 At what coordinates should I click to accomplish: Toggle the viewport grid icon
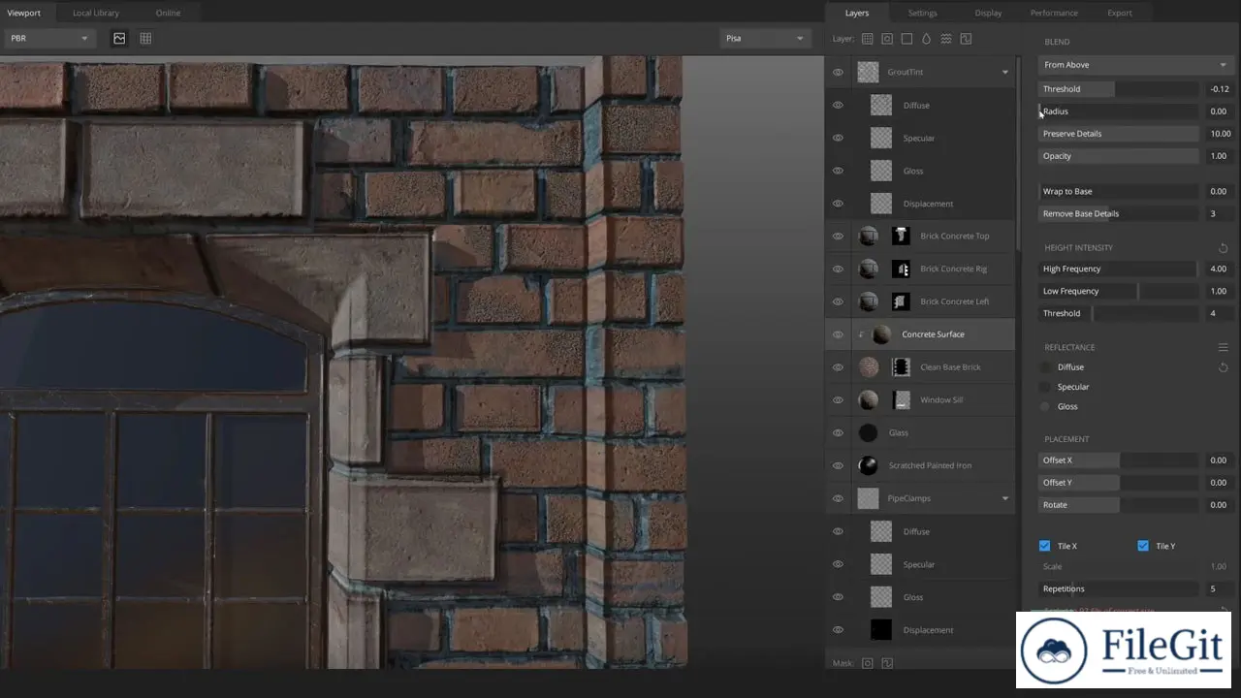145,38
